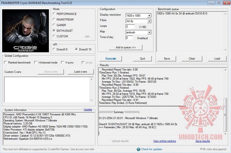Click the Loops input field

130,27
